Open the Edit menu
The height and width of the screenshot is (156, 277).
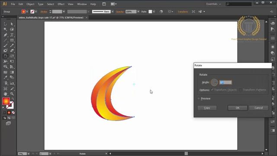coord(21,4)
